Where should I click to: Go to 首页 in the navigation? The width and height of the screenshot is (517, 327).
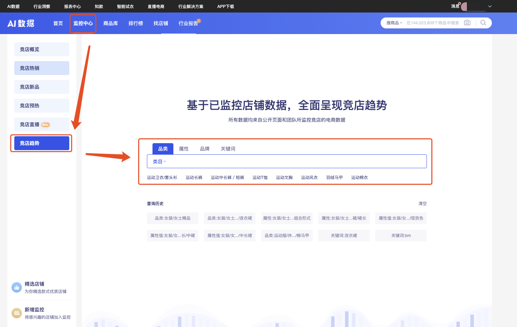[x=58, y=23]
